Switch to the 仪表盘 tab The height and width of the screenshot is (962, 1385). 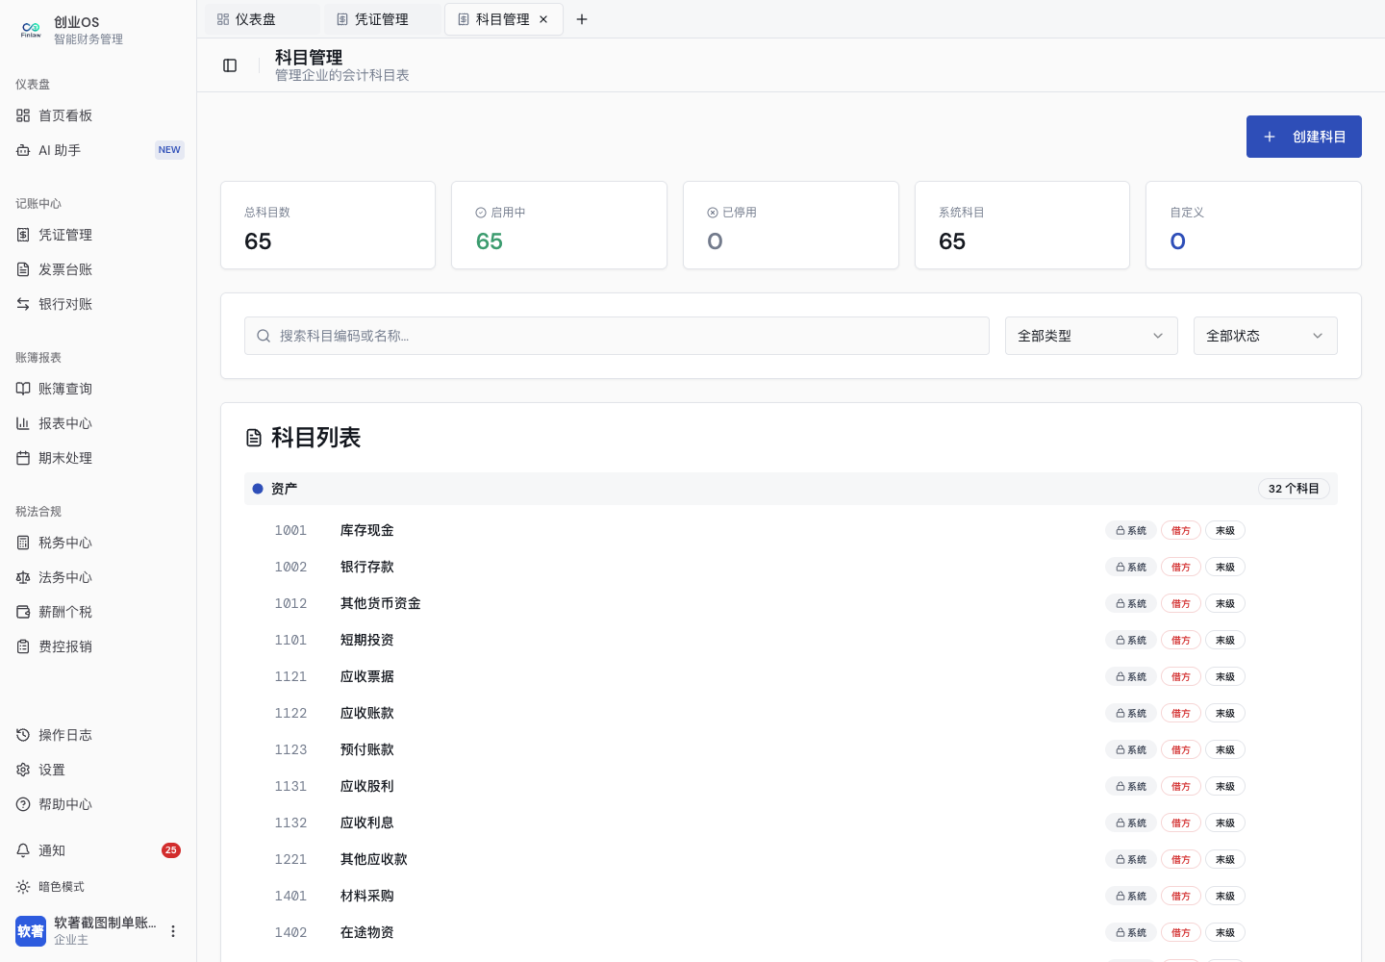tap(261, 19)
